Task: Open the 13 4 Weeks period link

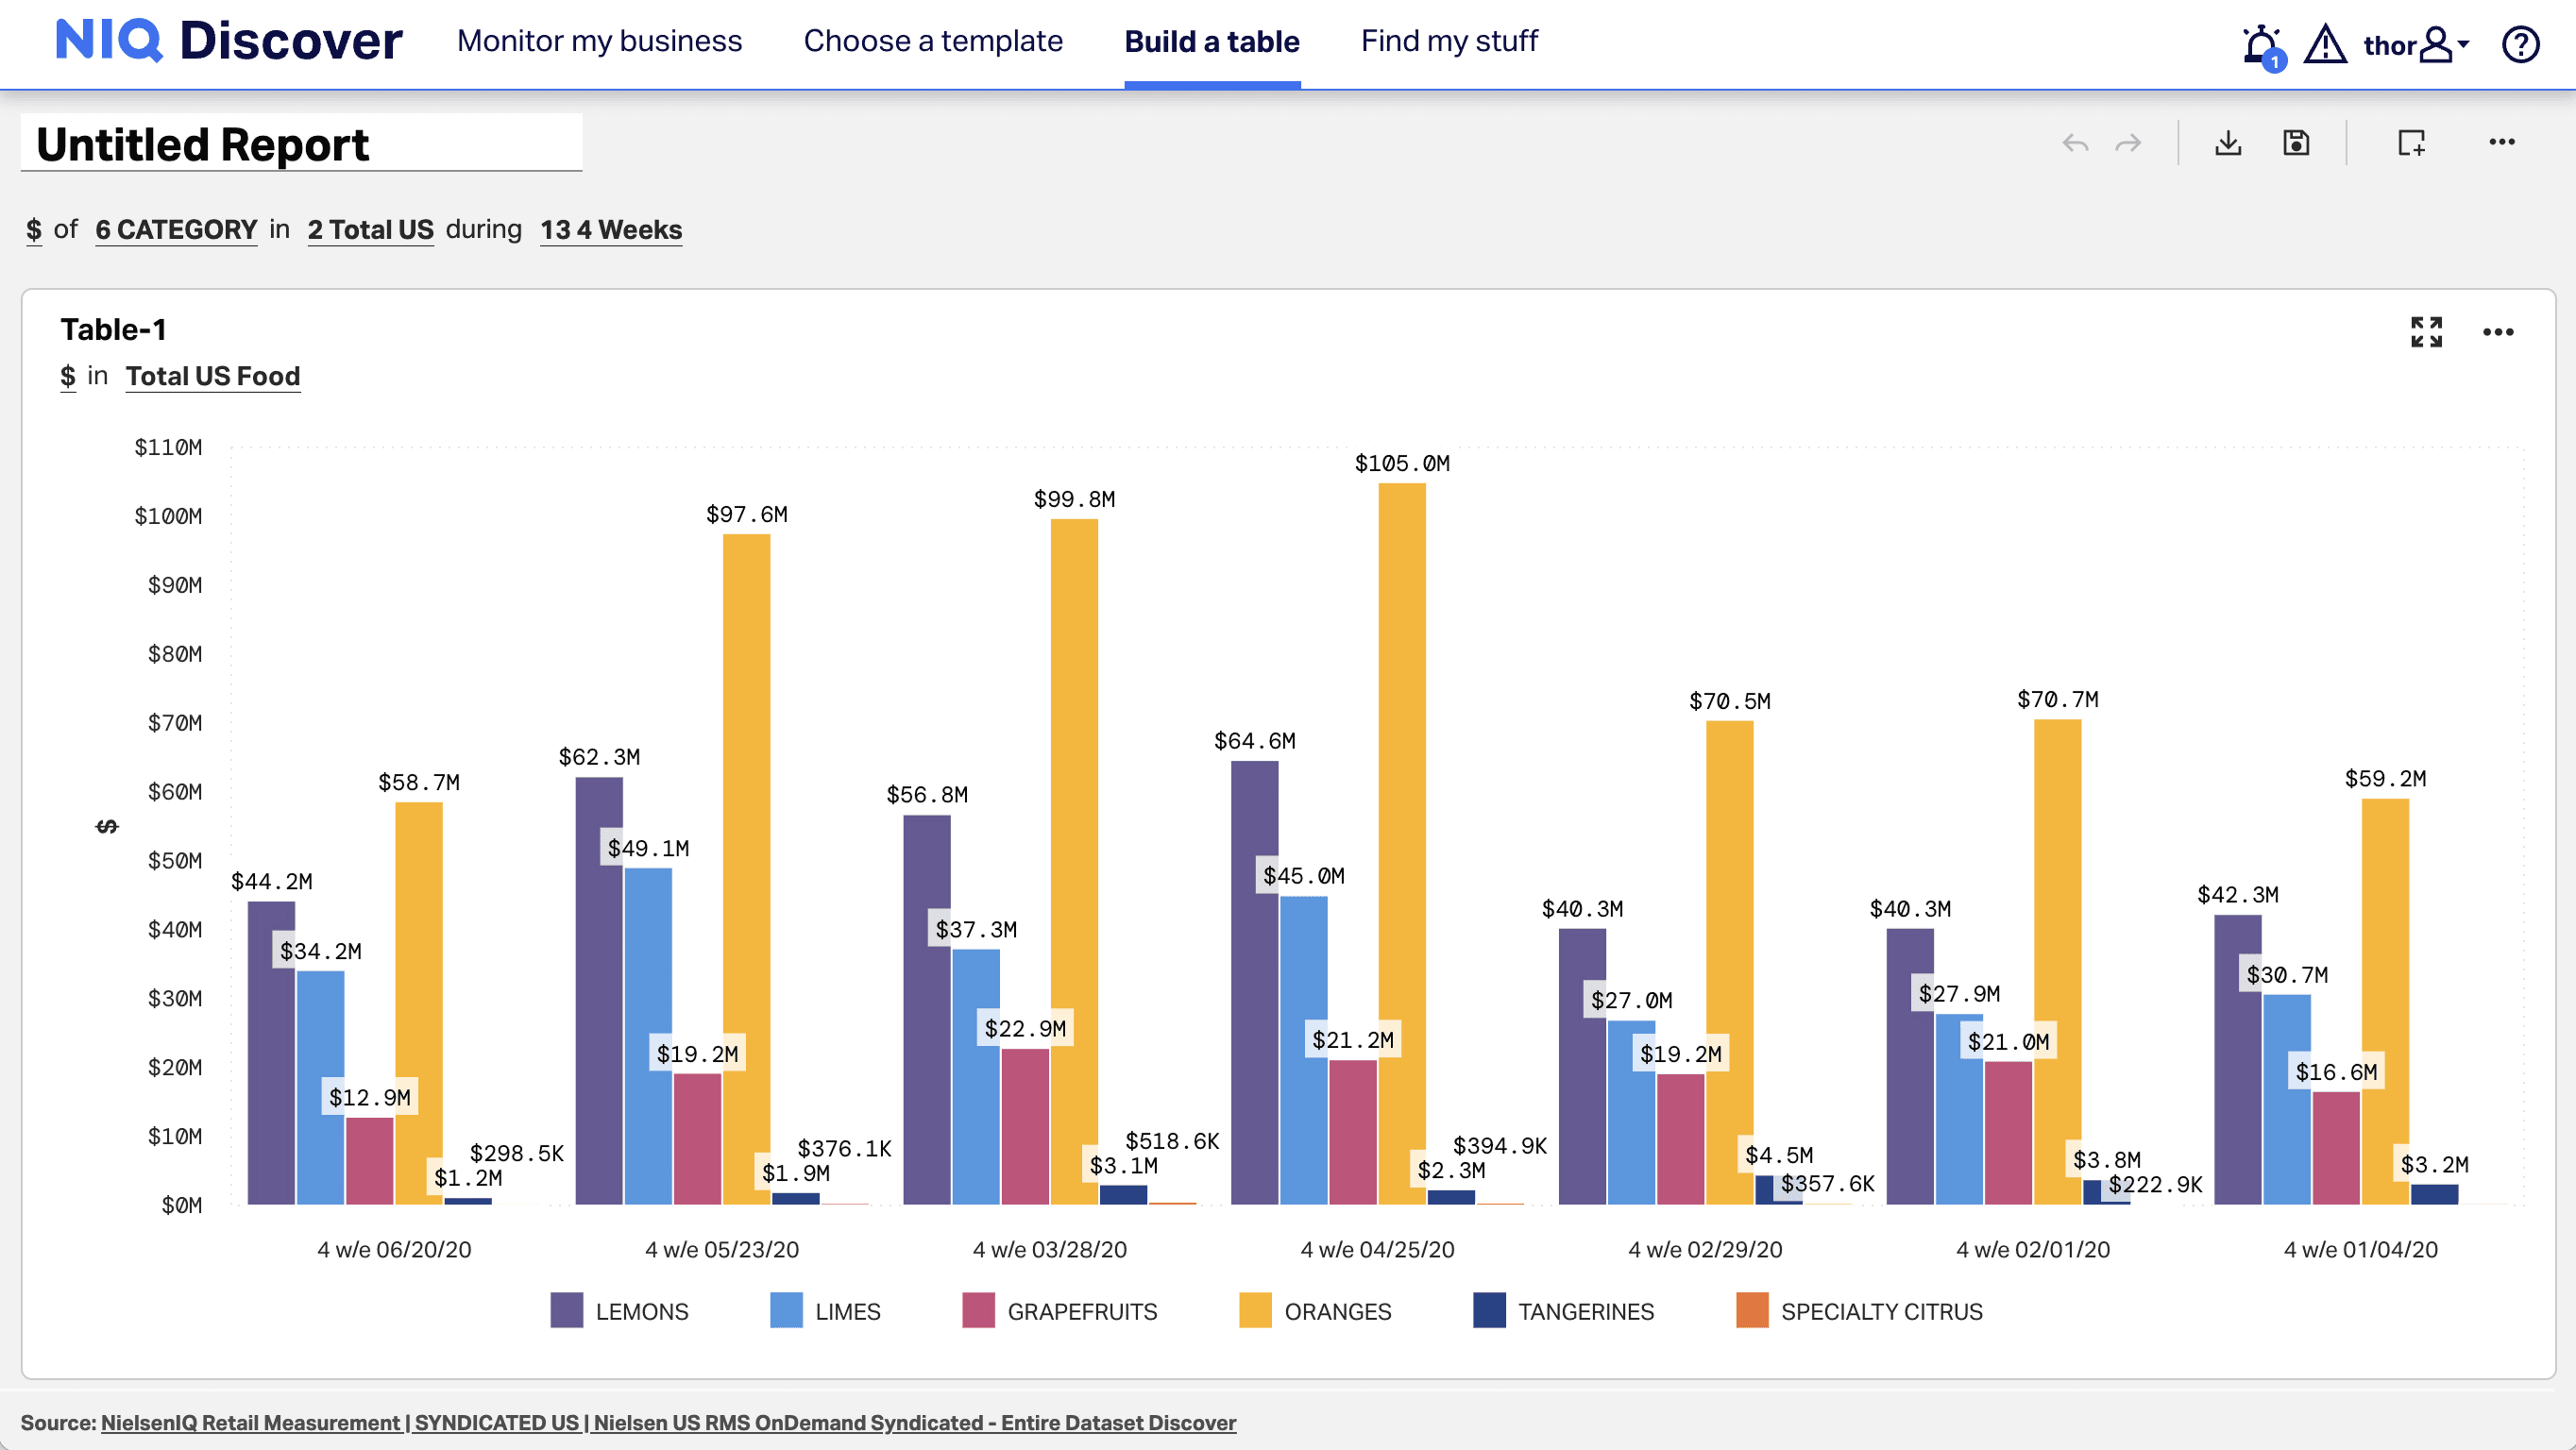Action: click(611, 230)
